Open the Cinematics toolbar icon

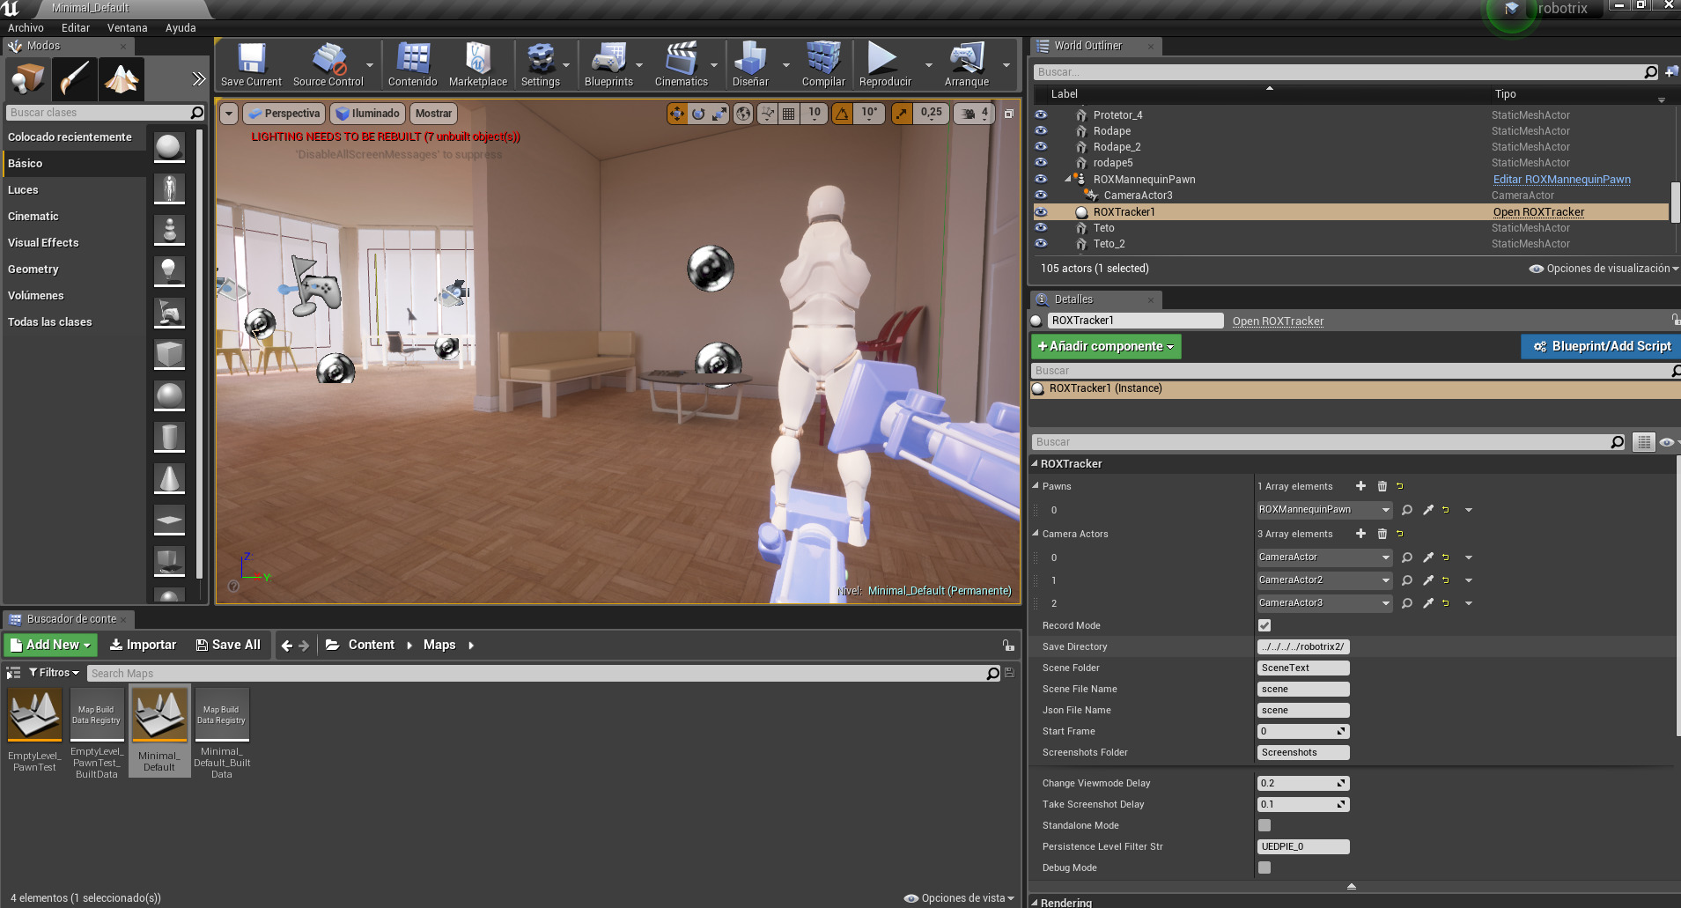click(x=681, y=64)
